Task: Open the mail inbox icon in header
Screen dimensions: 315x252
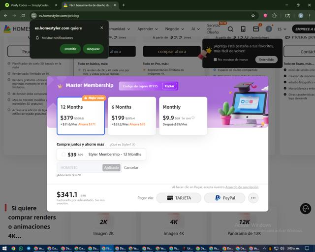Action: tap(256, 29)
